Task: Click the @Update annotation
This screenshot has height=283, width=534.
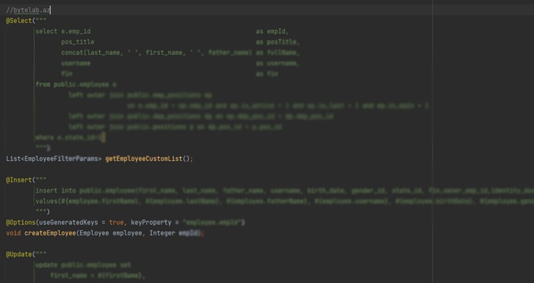Action: [x=18, y=254]
